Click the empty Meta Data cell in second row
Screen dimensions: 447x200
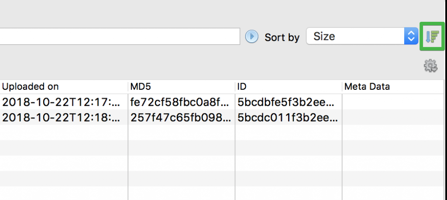point(393,117)
